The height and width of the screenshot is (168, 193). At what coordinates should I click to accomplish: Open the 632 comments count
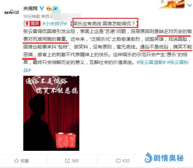pos(126,161)
